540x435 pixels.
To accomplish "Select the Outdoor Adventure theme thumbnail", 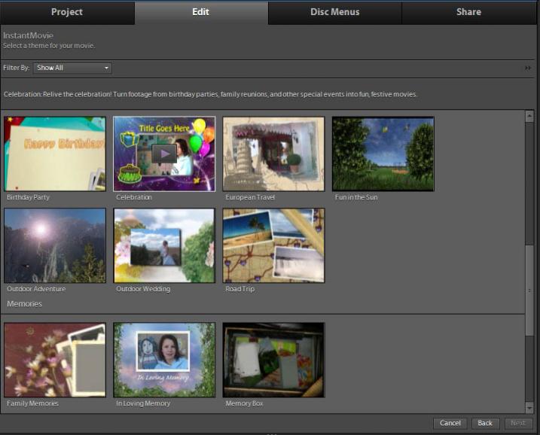I will pos(55,245).
